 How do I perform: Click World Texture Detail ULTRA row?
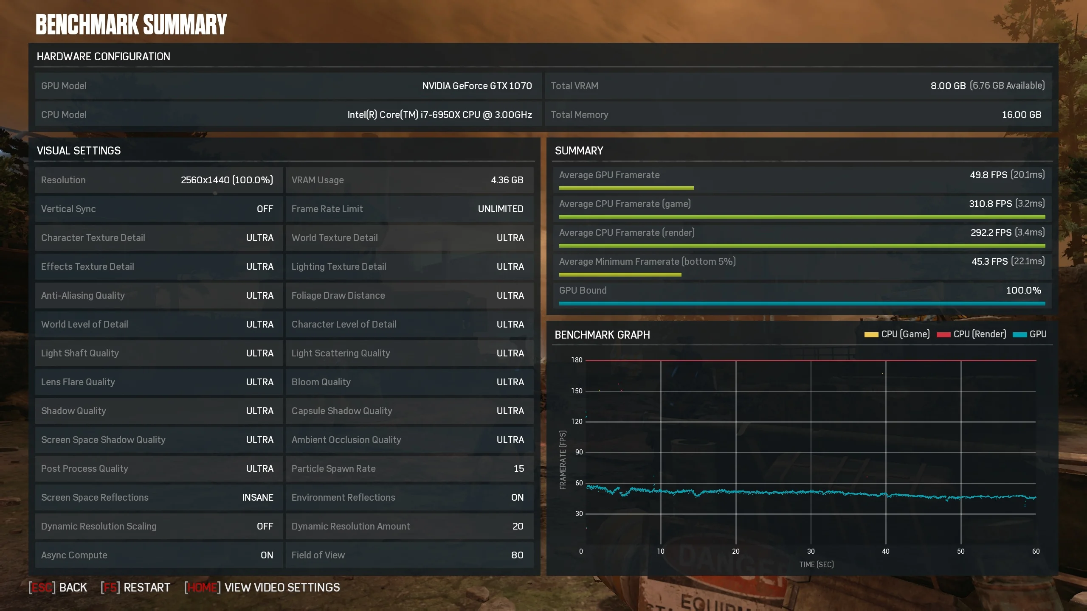click(409, 238)
